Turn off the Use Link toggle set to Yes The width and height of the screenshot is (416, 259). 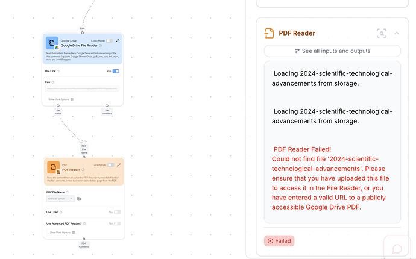tap(116, 71)
